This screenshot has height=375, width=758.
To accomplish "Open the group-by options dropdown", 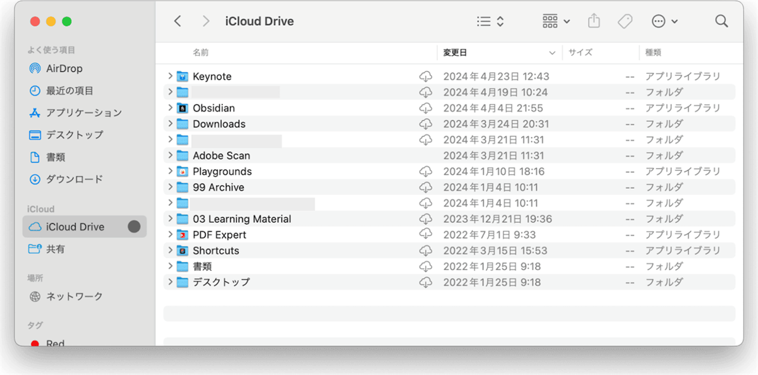I will click(556, 21).
